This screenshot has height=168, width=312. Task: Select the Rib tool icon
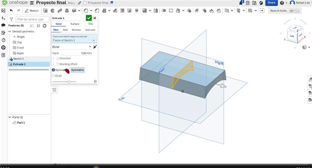(x=115, y=10)
